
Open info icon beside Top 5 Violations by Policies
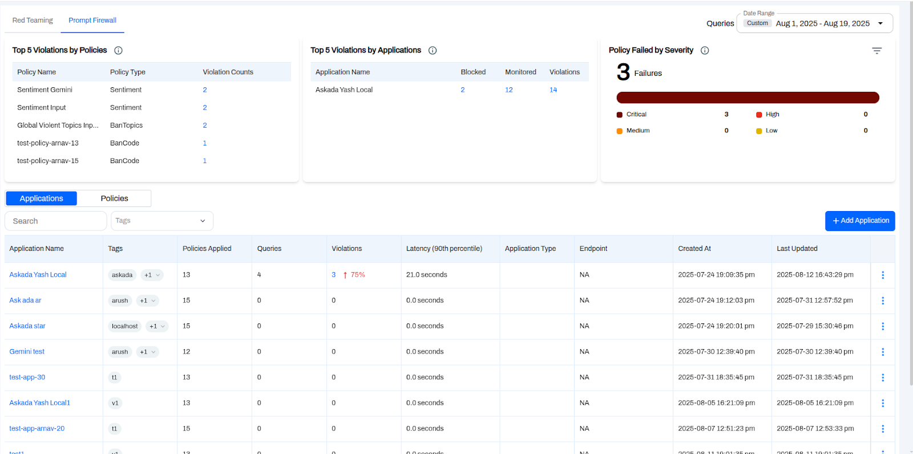coord(118,50)
